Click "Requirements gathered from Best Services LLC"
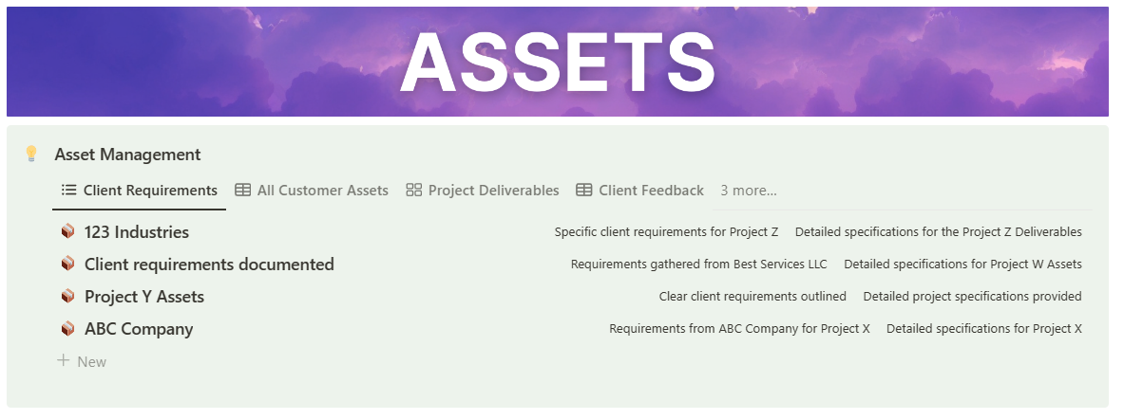Image resolution: width=1124 pixels, height=420 pixels. click(x=698, y=265)
